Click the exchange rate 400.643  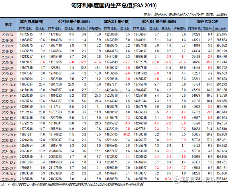coord(222,112)
